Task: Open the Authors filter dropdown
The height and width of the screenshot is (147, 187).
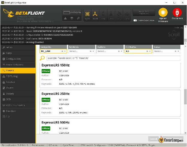Action: pos(120,51)
